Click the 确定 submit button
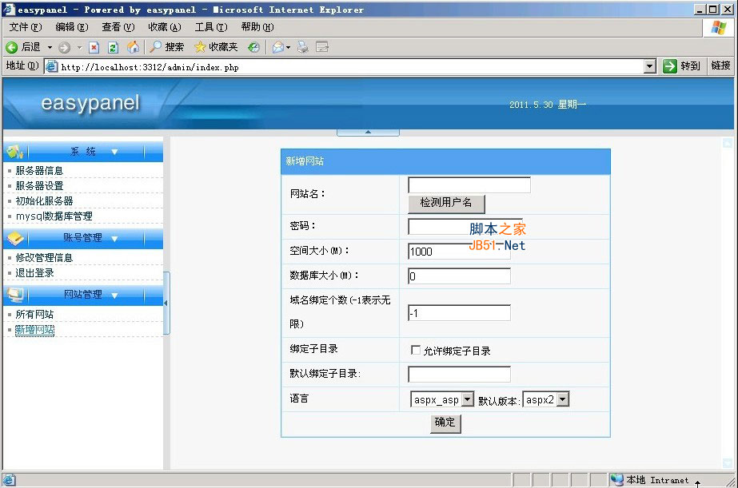738x488 pixels. point(445,423)
